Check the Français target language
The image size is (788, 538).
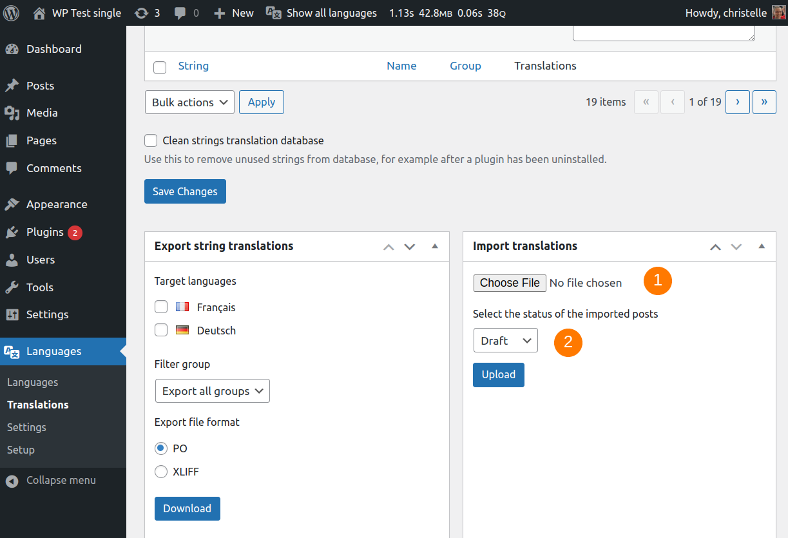tap(161, 307)
